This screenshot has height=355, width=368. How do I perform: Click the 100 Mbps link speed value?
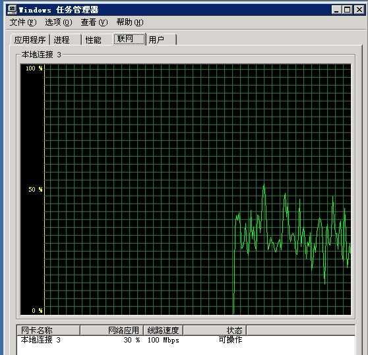[x=163, y=340]
